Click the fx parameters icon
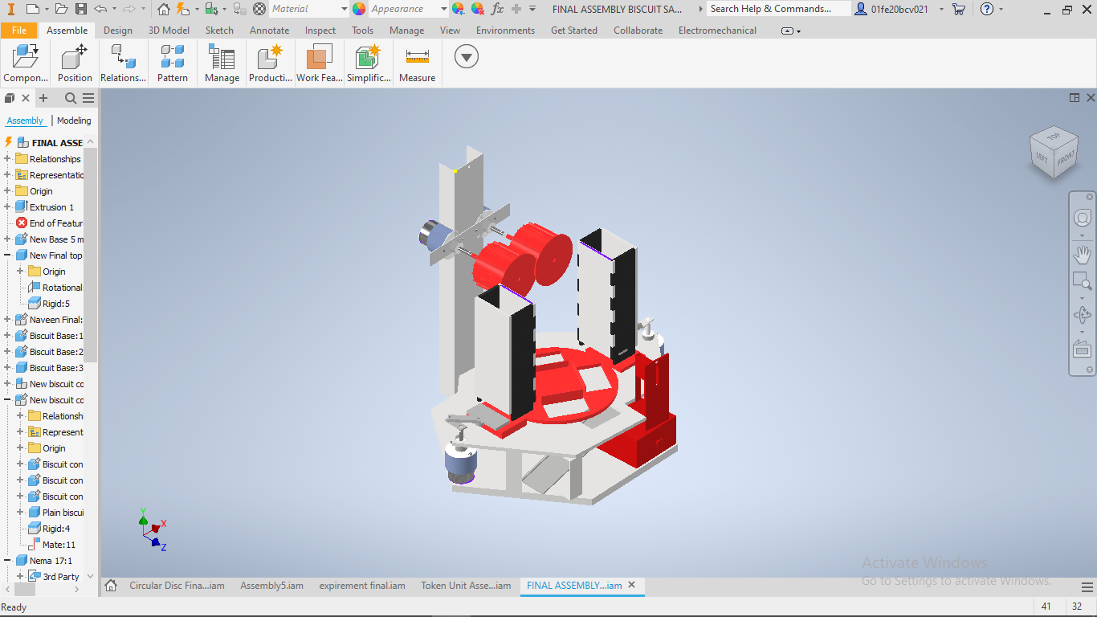 pyautogui.click(x=497, y=9)
